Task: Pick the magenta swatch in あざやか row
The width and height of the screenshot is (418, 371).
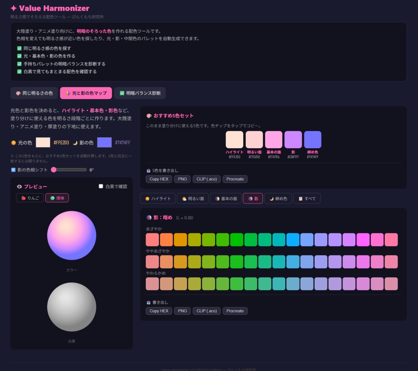Action: 363,240
